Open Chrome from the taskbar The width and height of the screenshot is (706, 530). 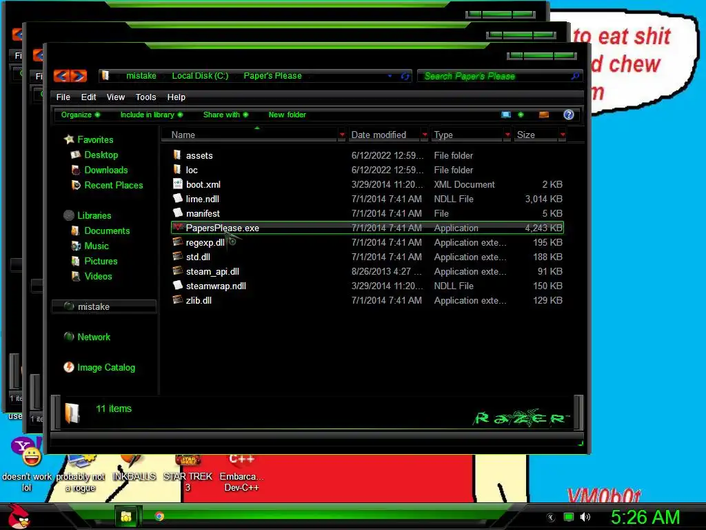pyautogui.click(x=159, y=516)
